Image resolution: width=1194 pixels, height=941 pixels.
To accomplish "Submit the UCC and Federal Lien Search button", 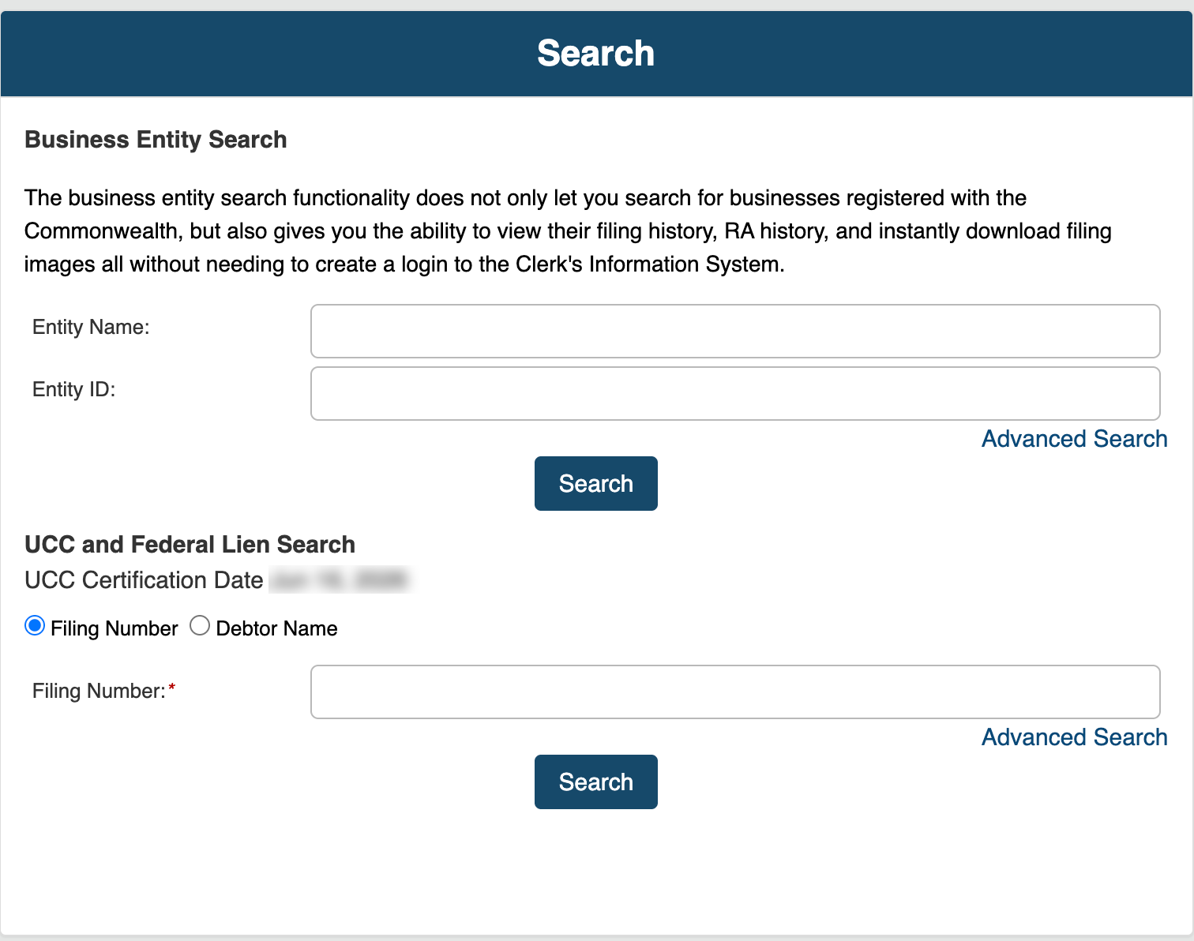I will tap(596, 782).
